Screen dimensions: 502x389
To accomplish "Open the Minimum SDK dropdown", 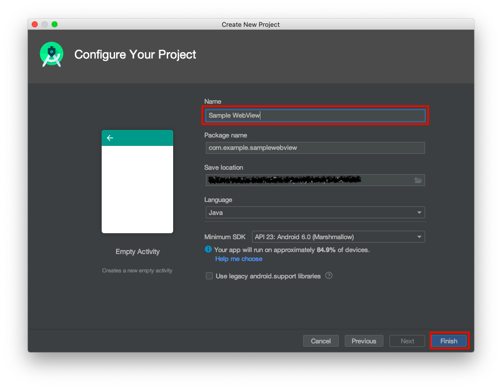I will [338, 237].
